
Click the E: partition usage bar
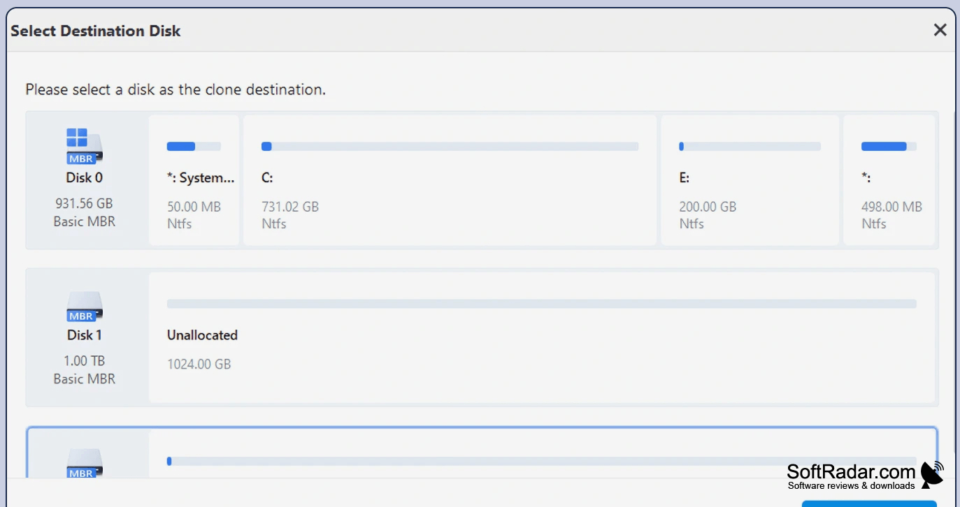click(x=750, y=147)
